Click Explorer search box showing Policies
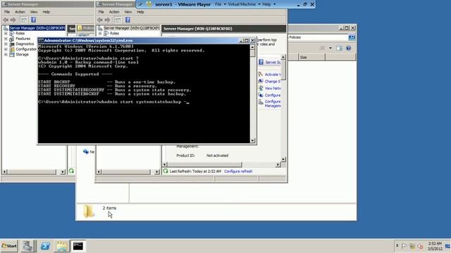Screen dimensions: 451x253 318,37
